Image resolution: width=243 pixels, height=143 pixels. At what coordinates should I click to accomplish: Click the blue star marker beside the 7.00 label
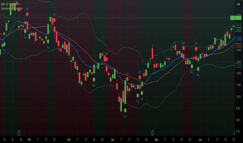coord(234,134)
